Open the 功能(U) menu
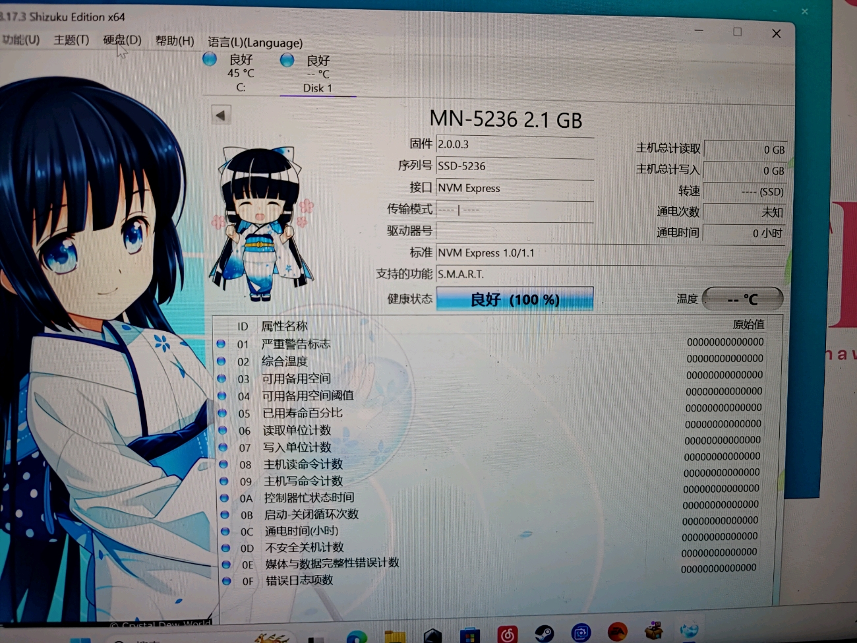 pos(20,40)
